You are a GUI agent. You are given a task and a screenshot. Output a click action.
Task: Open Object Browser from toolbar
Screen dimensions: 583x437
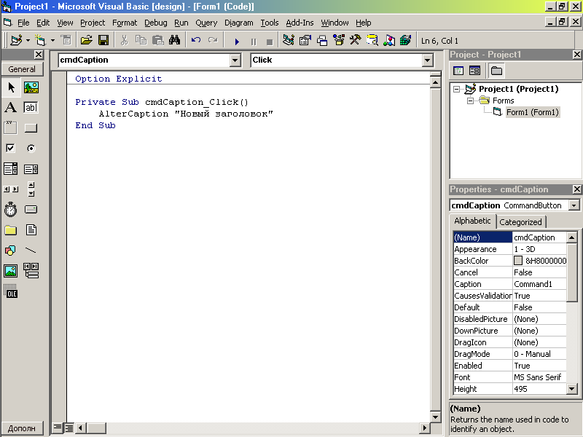(339, 40)
